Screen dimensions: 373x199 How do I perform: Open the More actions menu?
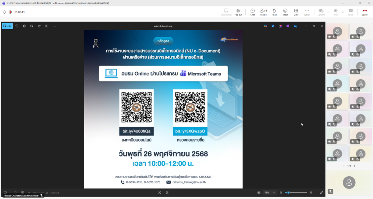click(307, 12)
